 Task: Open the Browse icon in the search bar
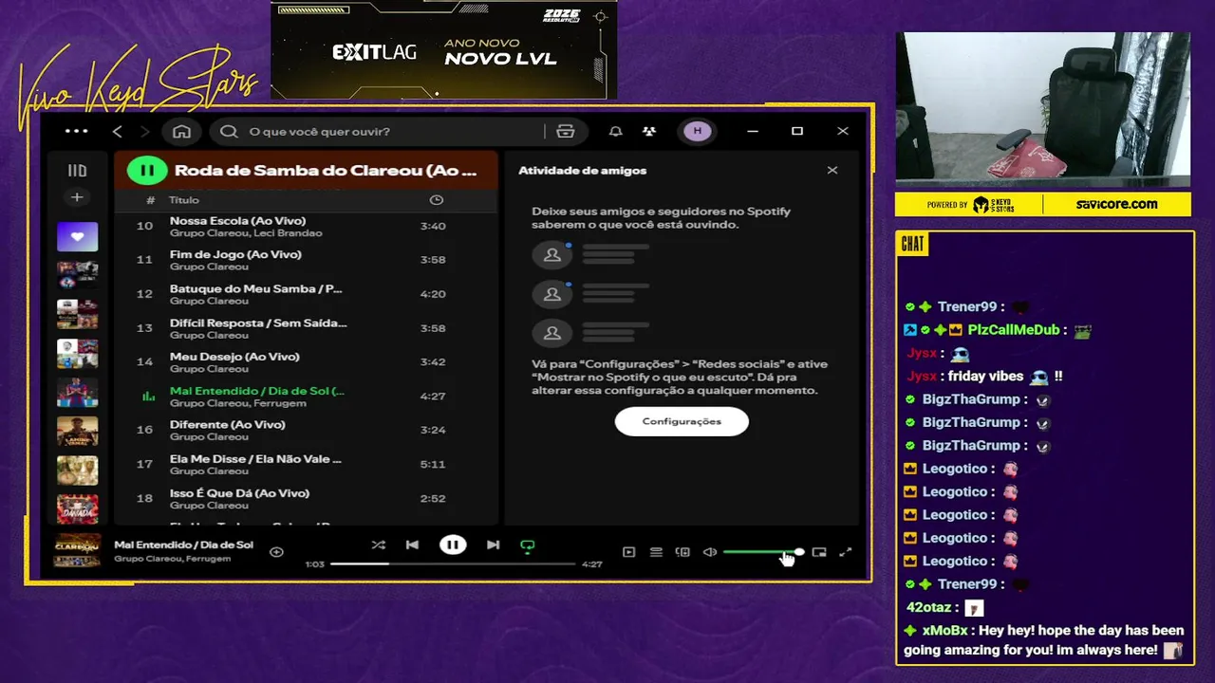point(566,131)
